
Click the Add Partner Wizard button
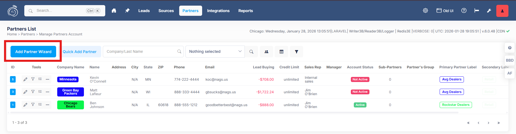[33, 52]
